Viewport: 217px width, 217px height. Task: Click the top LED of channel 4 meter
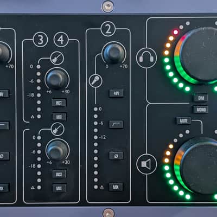click(39, 138)
